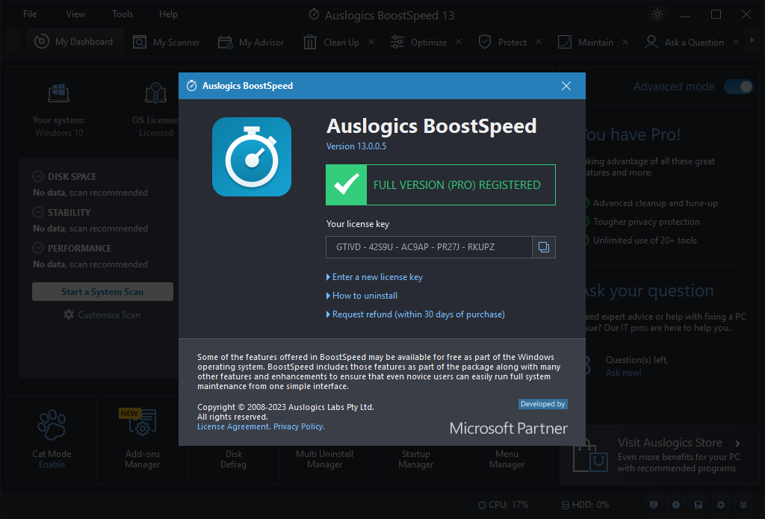Open the Tools menu
This screenshot has width=765, height=519.
123,14
